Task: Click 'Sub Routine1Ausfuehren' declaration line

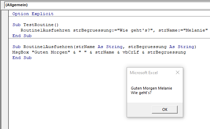Action: pos(104,47)
